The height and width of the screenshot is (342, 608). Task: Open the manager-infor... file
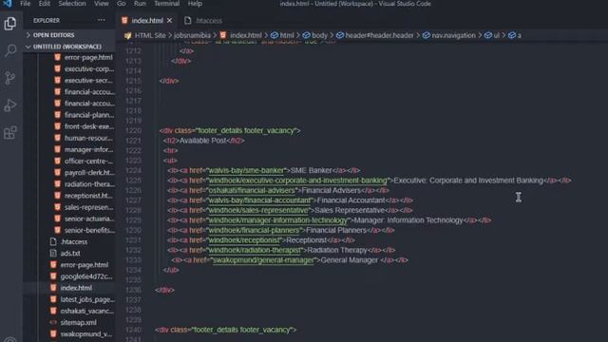coord(88,150)
